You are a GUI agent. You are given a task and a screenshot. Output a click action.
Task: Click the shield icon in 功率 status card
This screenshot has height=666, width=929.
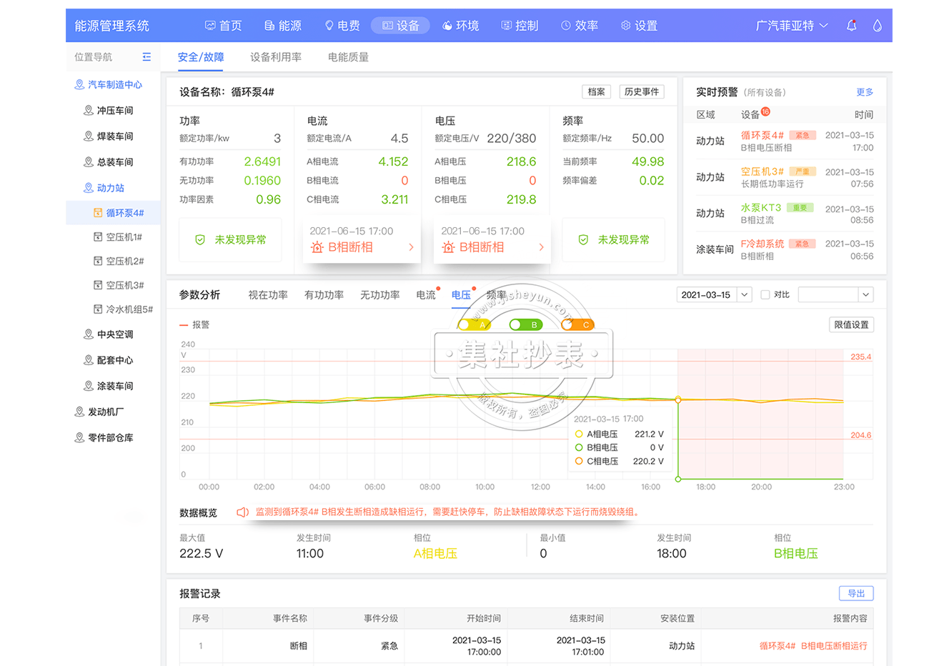coord(200,240)
